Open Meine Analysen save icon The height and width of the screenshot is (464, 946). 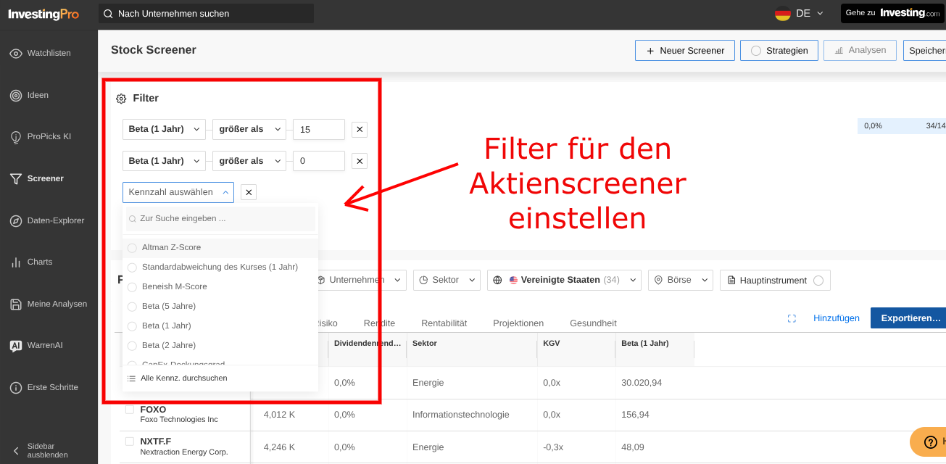[x=15, y=304]
